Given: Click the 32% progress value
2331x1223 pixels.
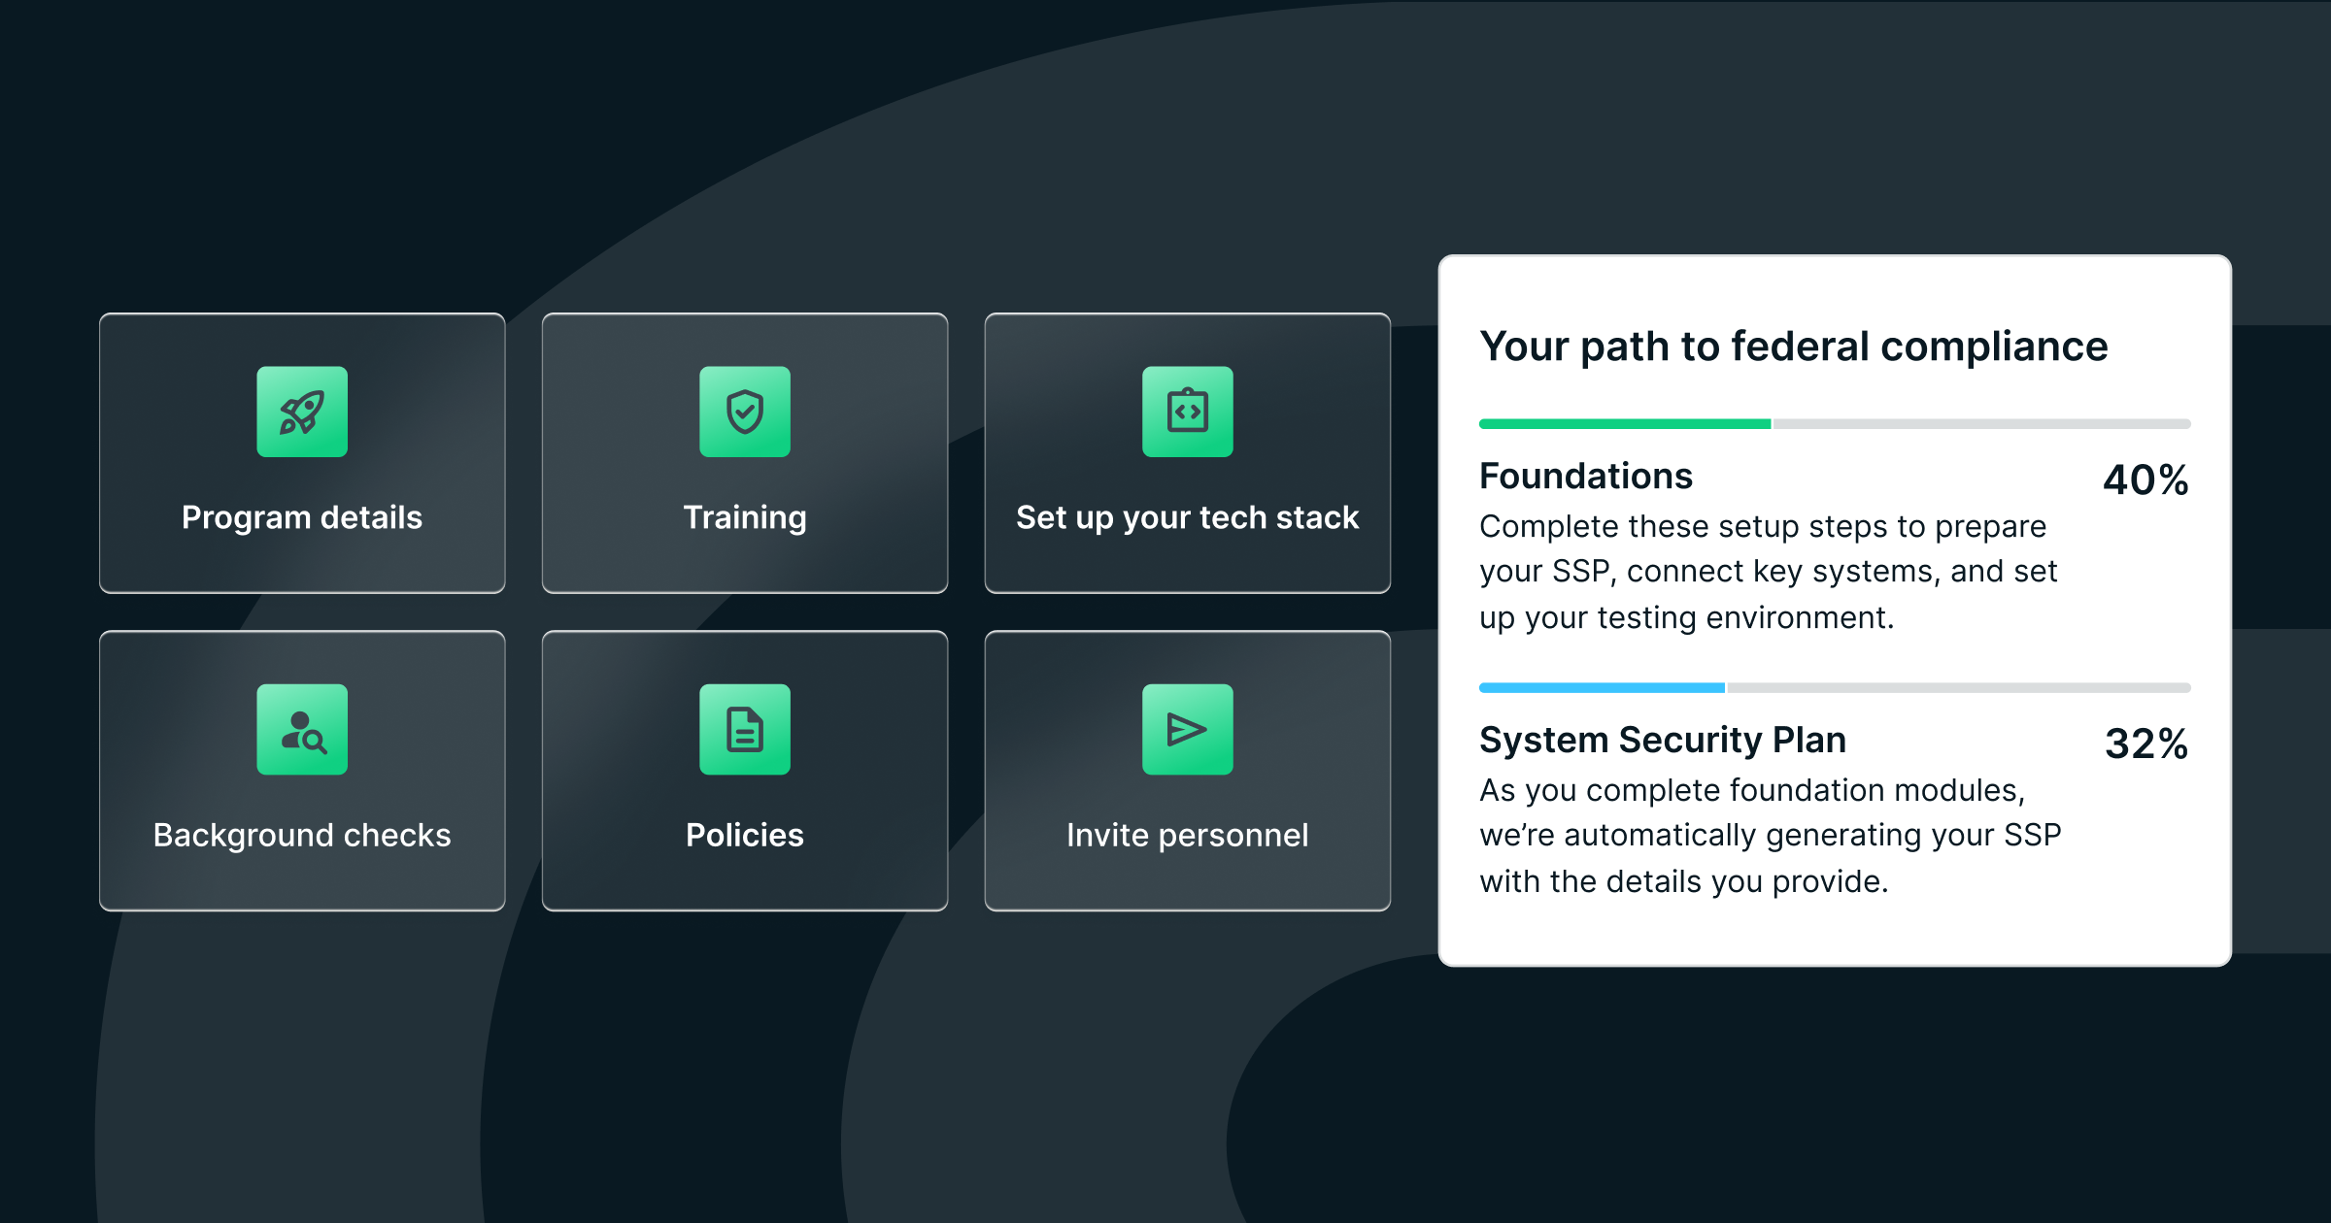Looking at the screenshot, I should click(x=2146, y=744).
